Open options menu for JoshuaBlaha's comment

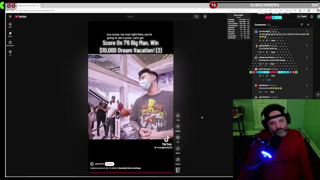click(x=307, y=31)
